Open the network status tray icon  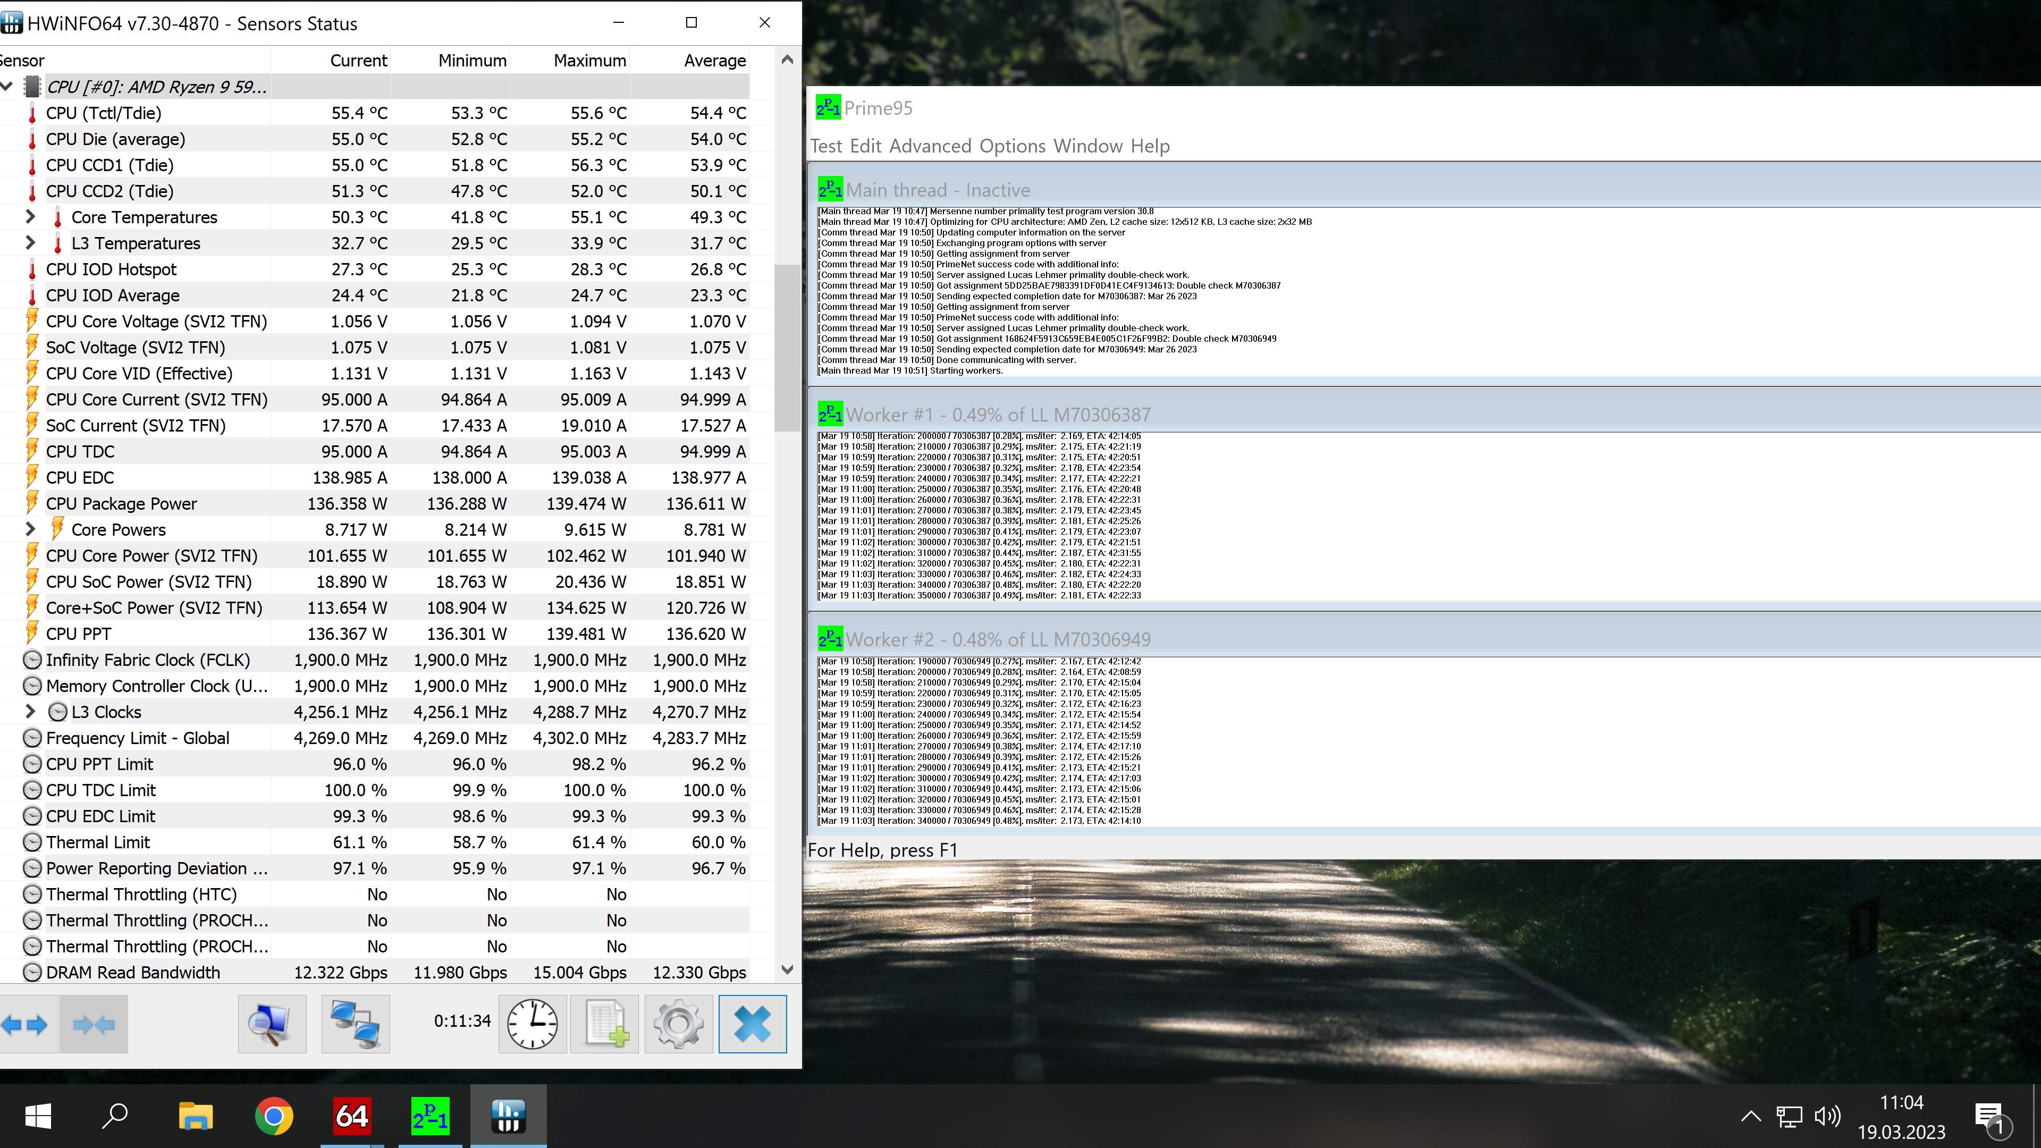[1789, 1116]
